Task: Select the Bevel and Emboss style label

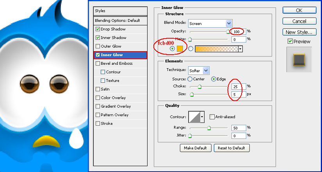Action: [x=117, y=64]
